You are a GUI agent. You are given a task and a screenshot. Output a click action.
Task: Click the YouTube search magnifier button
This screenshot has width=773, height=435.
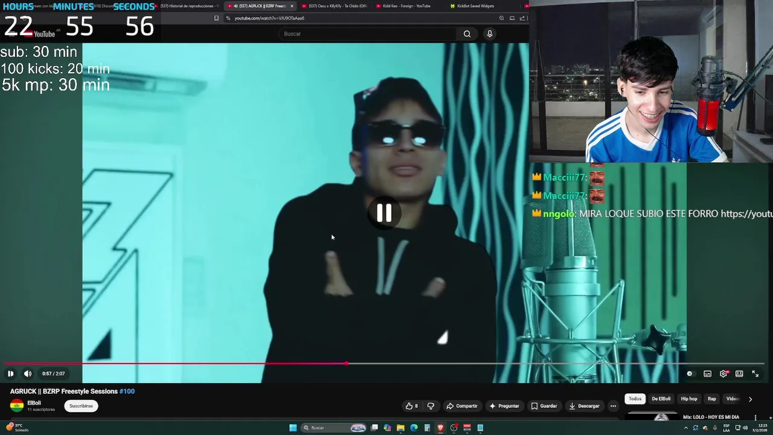click(467, 34)
